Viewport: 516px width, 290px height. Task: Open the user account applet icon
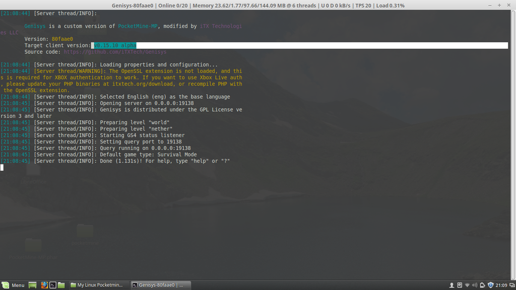[451, 285]
